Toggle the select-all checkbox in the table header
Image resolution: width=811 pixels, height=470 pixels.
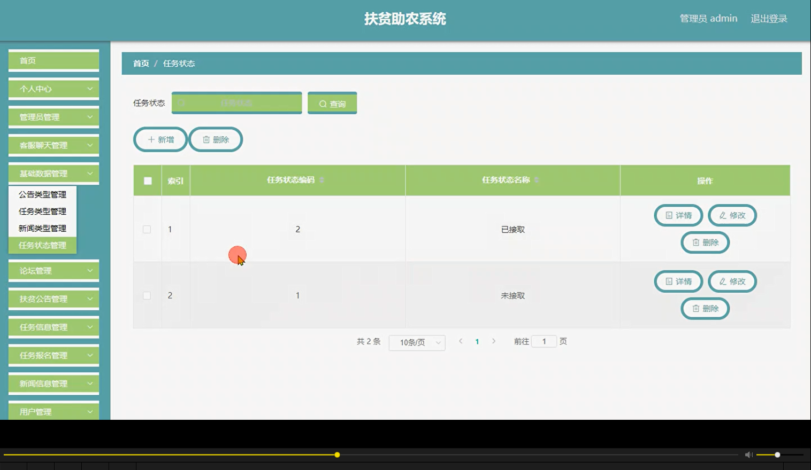pyautogui.click(x=148, y=181)
